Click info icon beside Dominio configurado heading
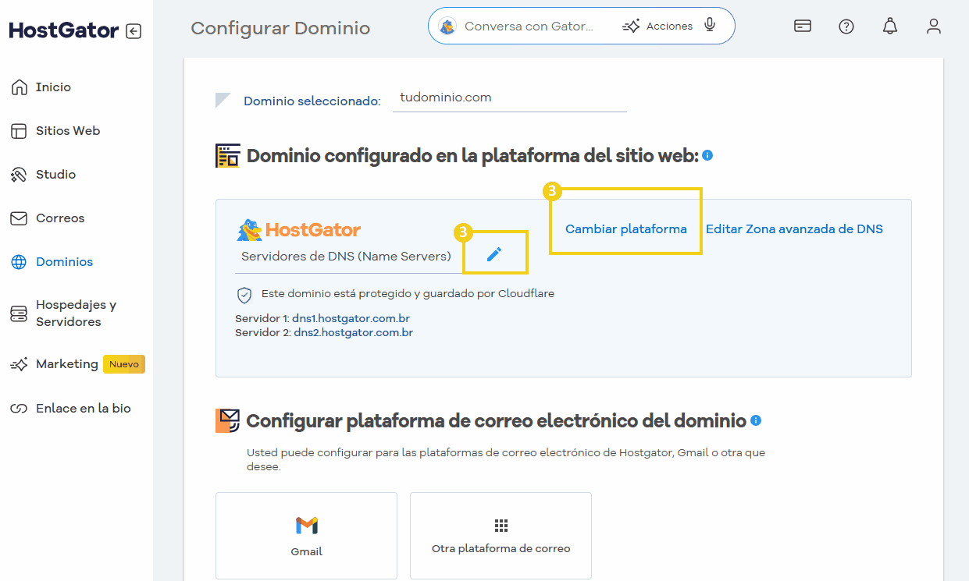The width and height of the screenshot is (969, 581). click(x=707, y=155)
